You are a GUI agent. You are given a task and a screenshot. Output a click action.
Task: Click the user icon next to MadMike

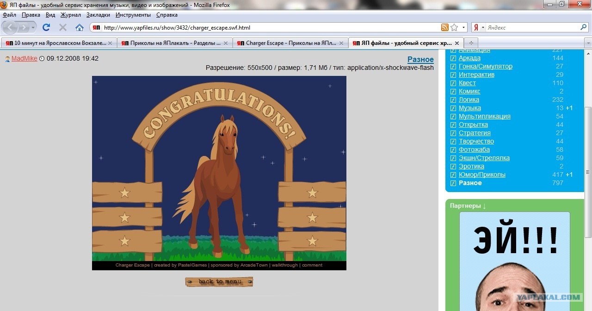click(7, 59)
